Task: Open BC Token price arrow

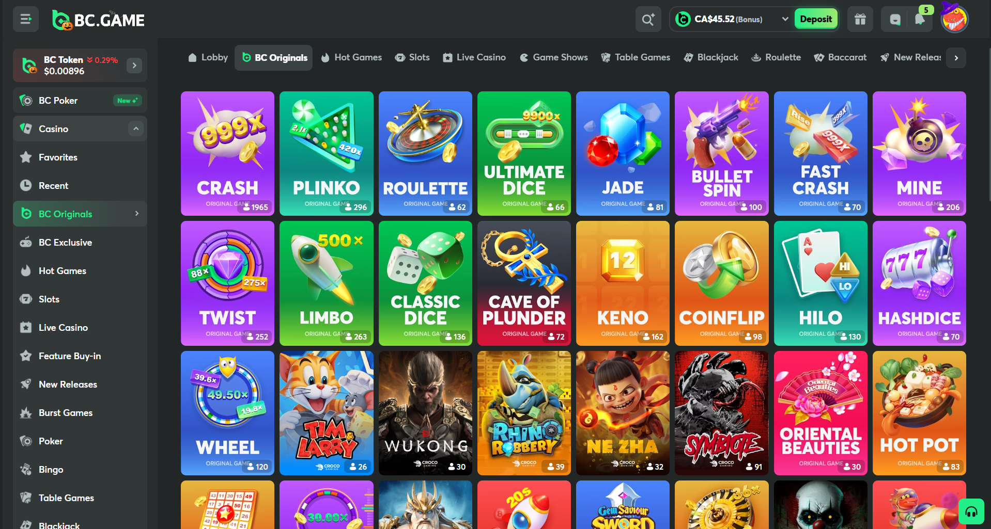Action: coord(134,66)
